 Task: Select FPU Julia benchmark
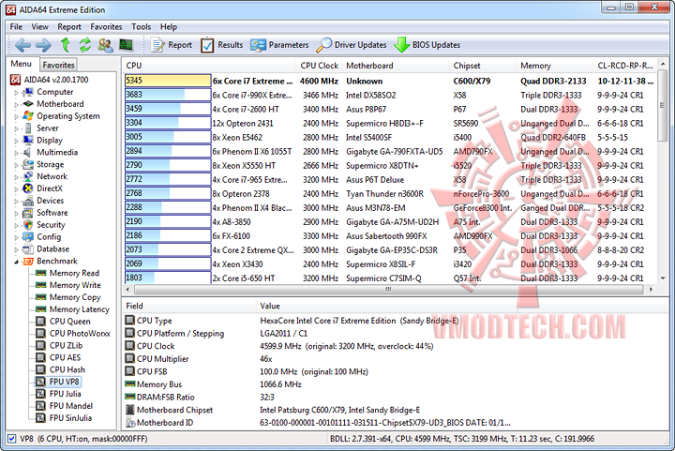[x=65, y=393]
